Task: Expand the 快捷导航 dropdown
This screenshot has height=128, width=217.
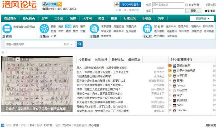Action: 202,18
